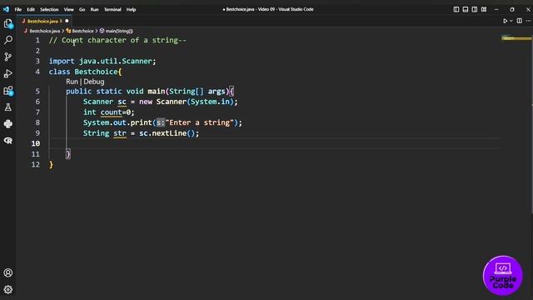Click the underlined count variable
Image resolution: width=533 pixels, height=300 pixels.
coord(111,112)
